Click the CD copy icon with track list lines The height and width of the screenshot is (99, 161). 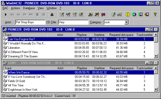(x=81, y=15)
